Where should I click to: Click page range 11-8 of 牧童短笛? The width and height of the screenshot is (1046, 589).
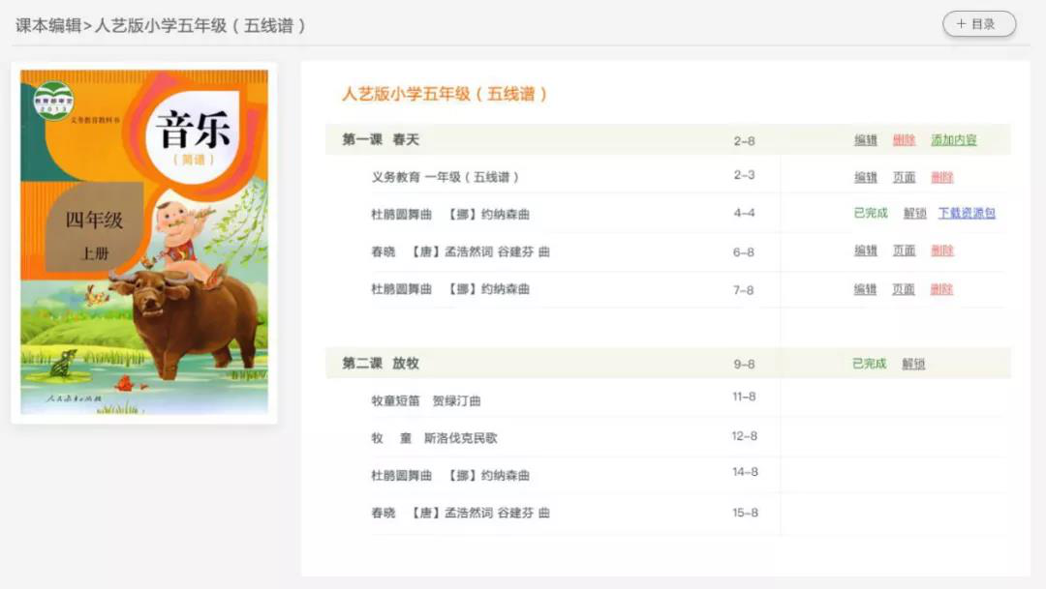point(744,397)
